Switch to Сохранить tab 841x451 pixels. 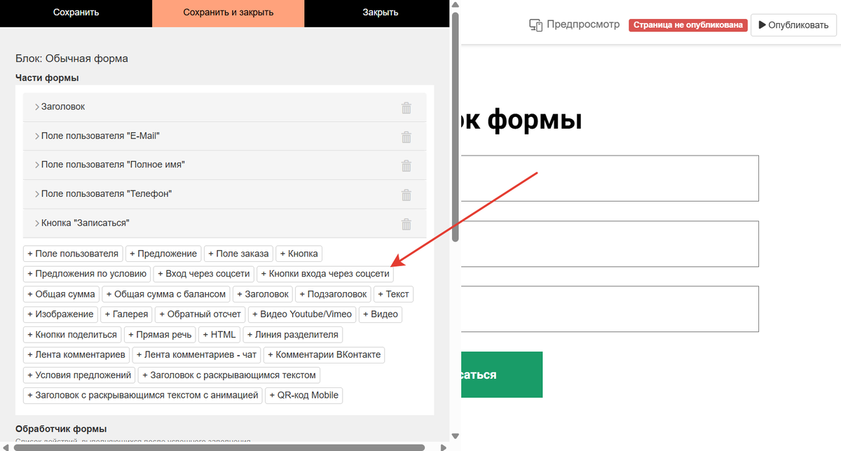point(76,13)
